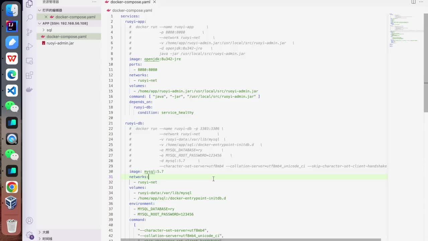428x241 pixels.
Task: Open docker-compose.yaml in the 打开的编辑器 list
Action: click(x=75, y=17)
